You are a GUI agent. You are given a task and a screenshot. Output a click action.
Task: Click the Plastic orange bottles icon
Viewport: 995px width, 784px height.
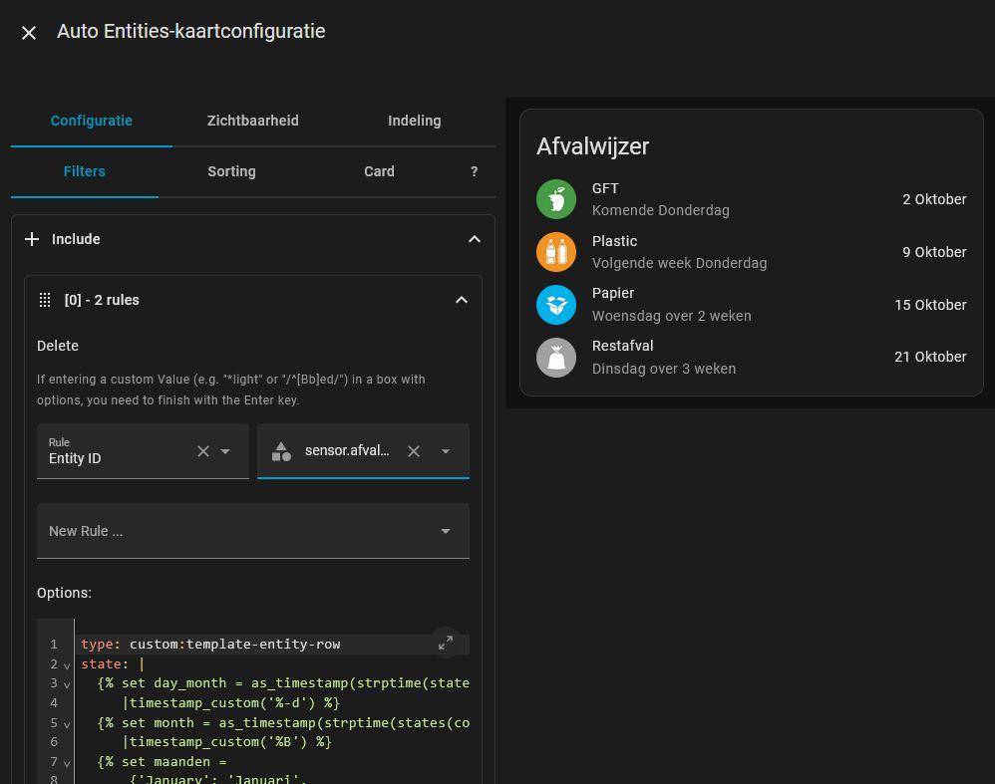(x=556, y=252)
